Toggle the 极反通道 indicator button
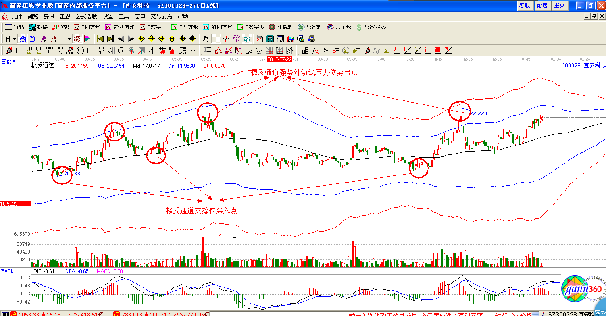606x316 pixels. (x=42, y=66)
